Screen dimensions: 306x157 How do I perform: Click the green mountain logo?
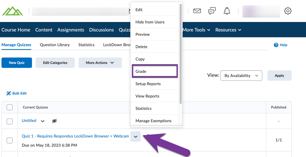click(13, 11)
